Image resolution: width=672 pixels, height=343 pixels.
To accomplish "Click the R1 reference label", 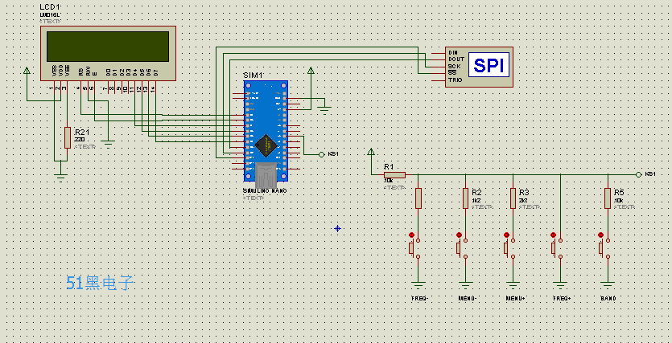I will [389, 167].
